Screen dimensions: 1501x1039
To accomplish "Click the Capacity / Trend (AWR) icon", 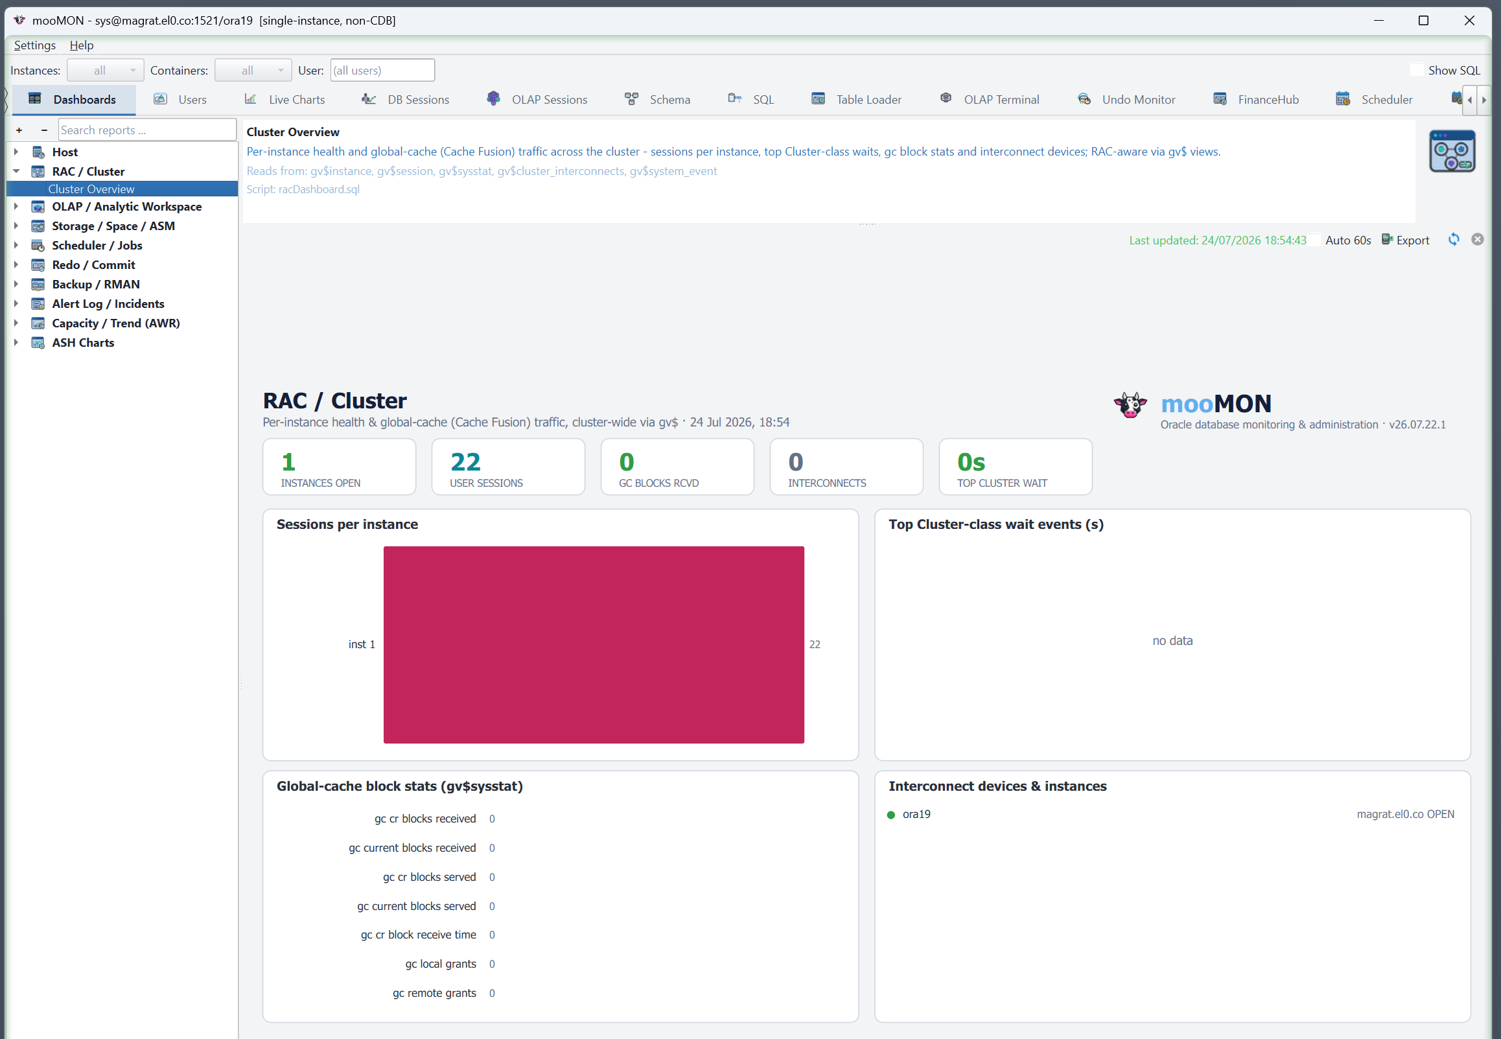I will [x=38, y=324].
